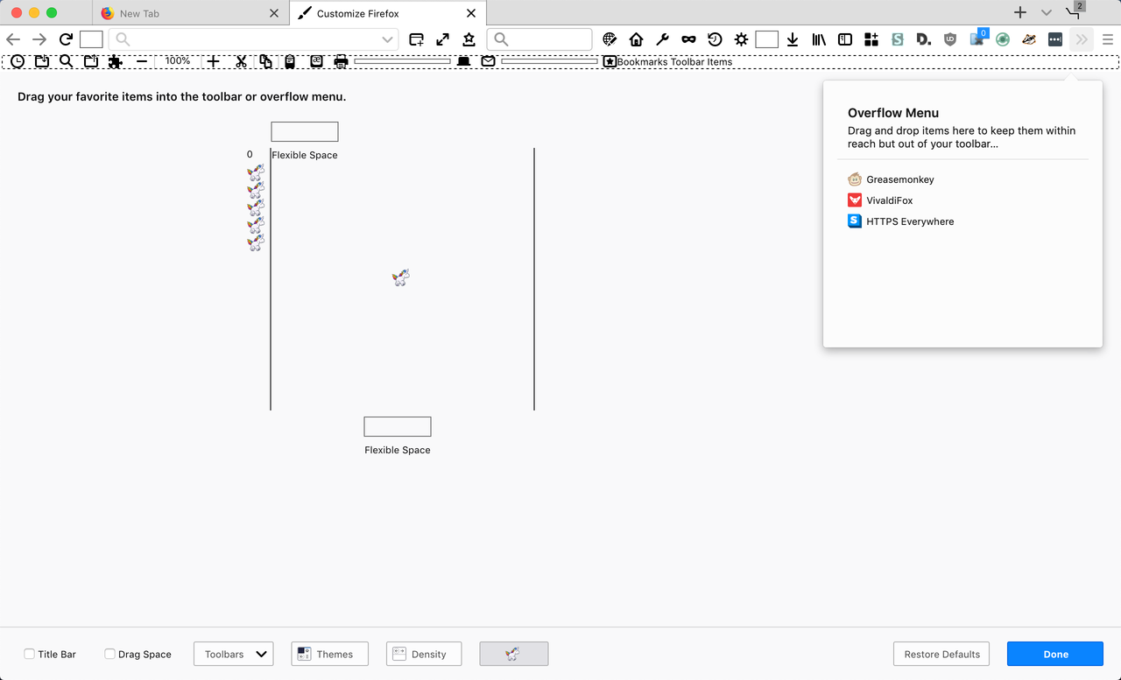Click Restore Defaults button
Viewport: 1121px width, 680px height.
point(941,654)
